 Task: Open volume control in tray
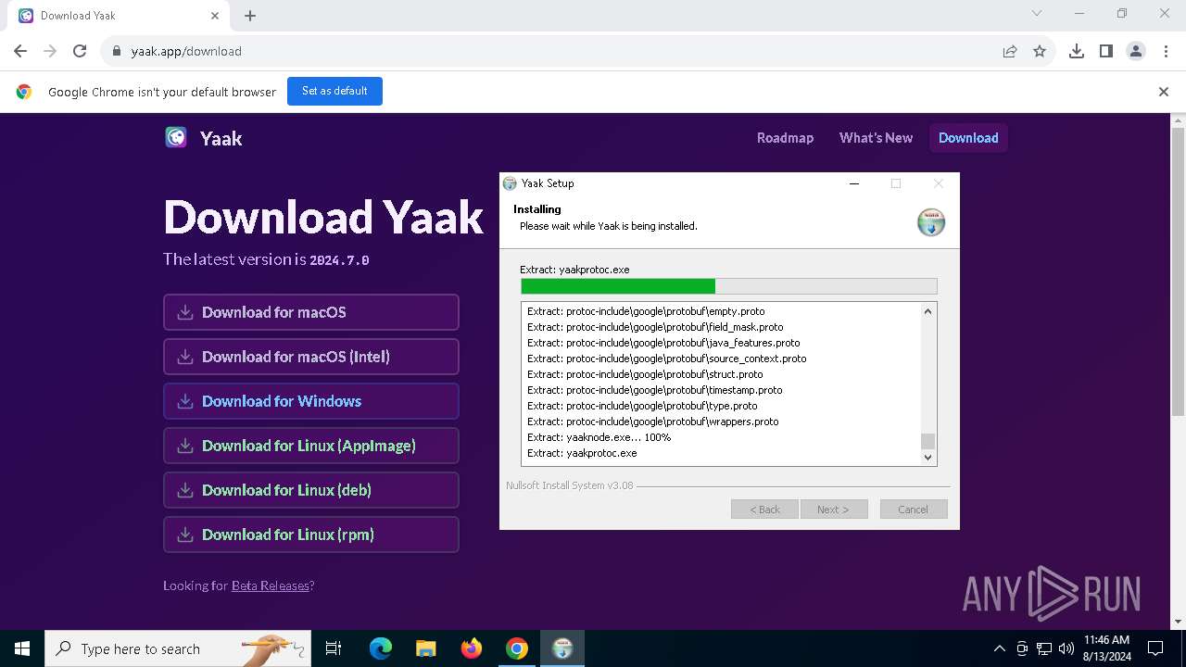point(1066,648)
